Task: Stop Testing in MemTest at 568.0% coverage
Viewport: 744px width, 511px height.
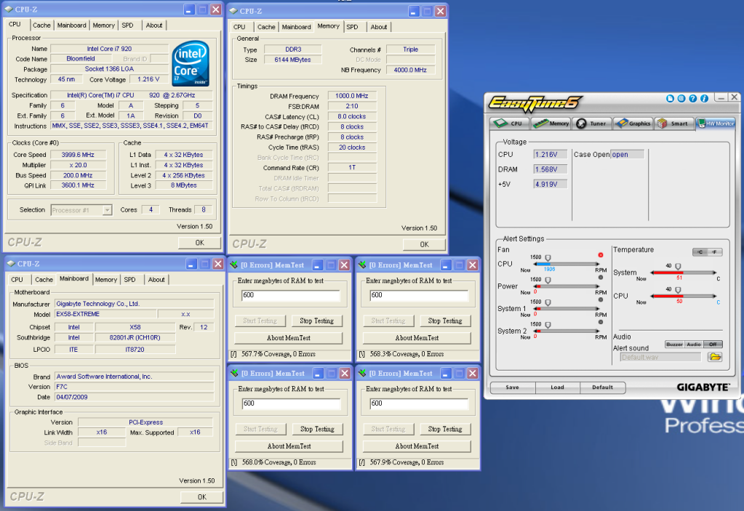Action: pyautogui.click(x=317, y=429)
